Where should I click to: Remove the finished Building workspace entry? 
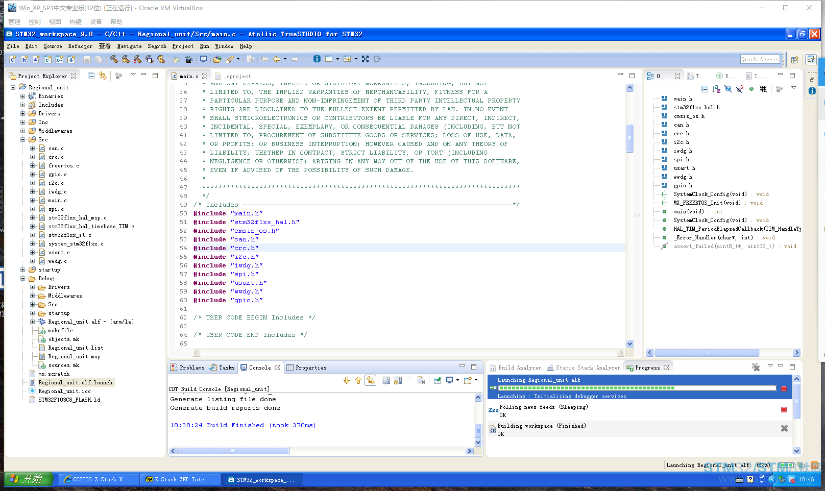tap(784, 428)
